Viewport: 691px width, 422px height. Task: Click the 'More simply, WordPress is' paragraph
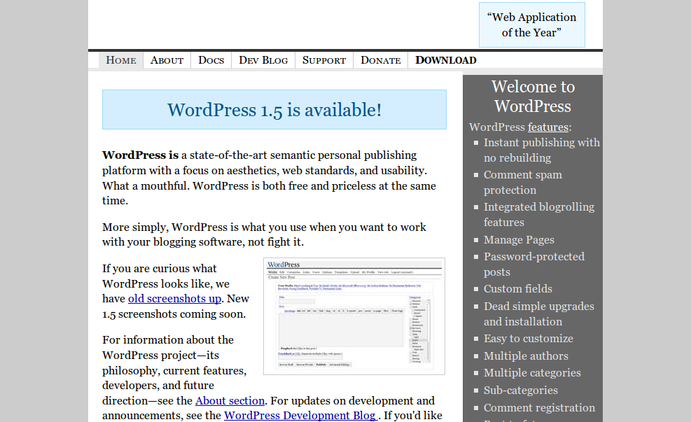pos(265,234)
